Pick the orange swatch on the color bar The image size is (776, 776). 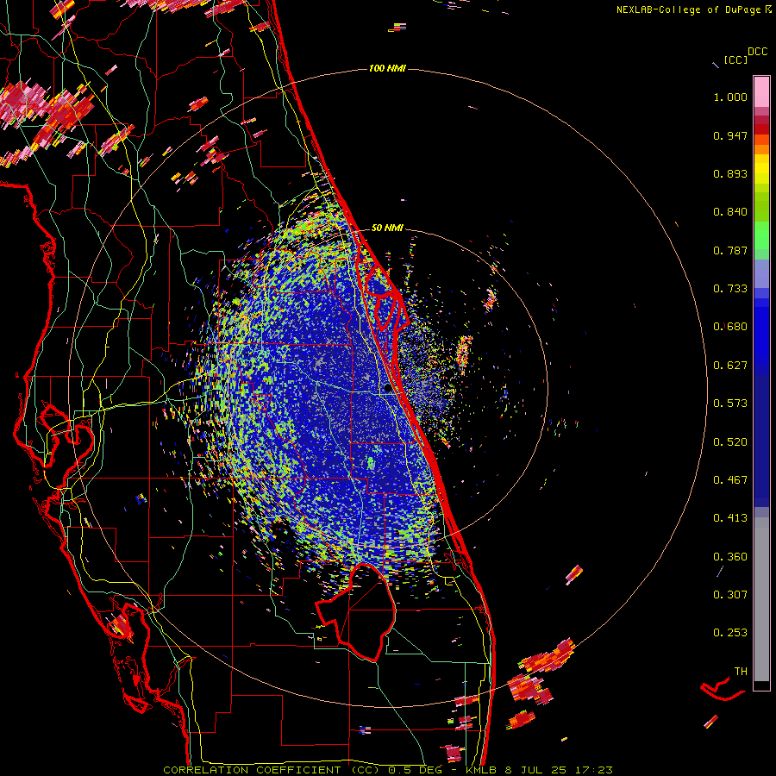click(761, 149)
